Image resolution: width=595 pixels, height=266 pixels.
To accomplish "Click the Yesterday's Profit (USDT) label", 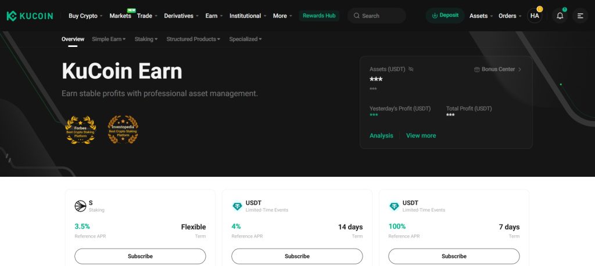I will [400, 108].
